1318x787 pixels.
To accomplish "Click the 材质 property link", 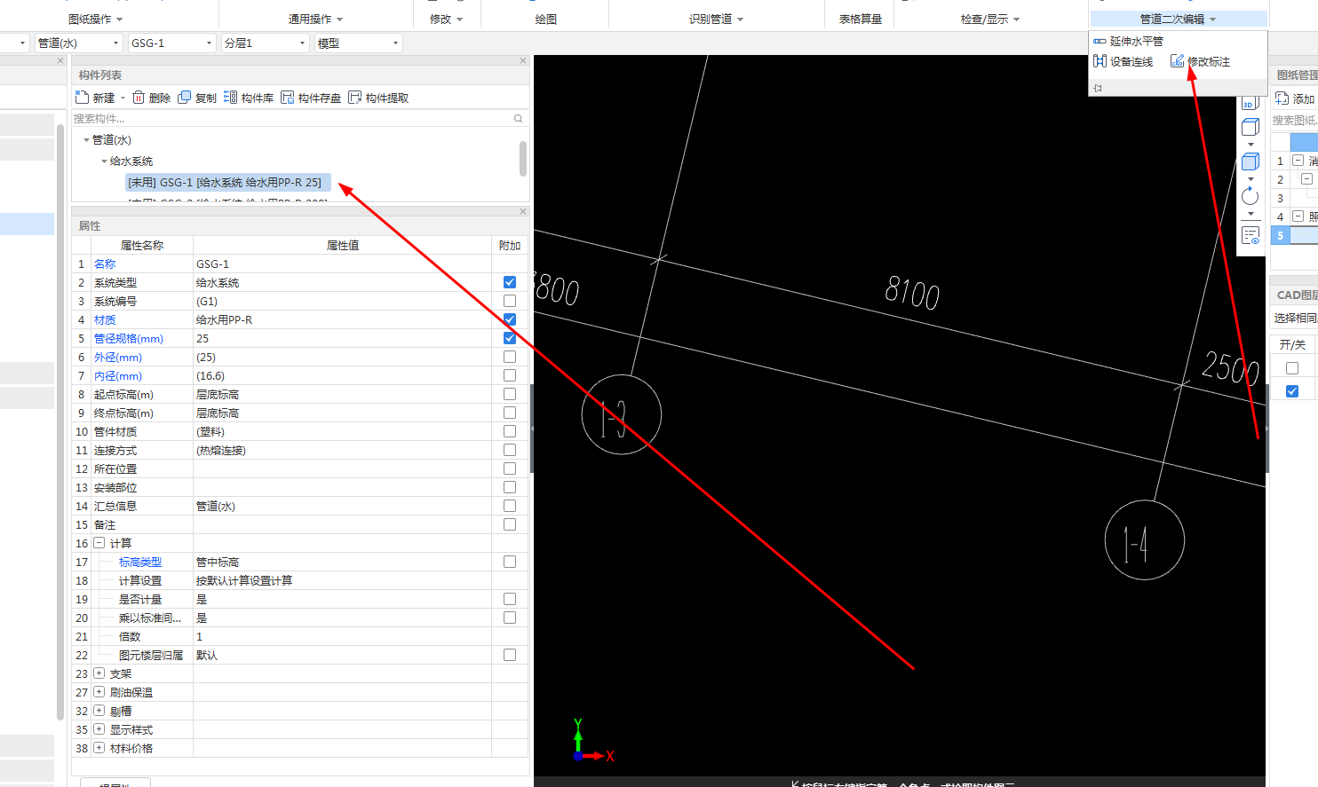I will 105,319.
